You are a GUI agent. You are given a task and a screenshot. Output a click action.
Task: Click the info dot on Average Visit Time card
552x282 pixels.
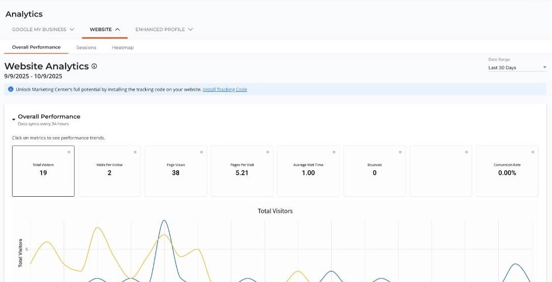334,152
